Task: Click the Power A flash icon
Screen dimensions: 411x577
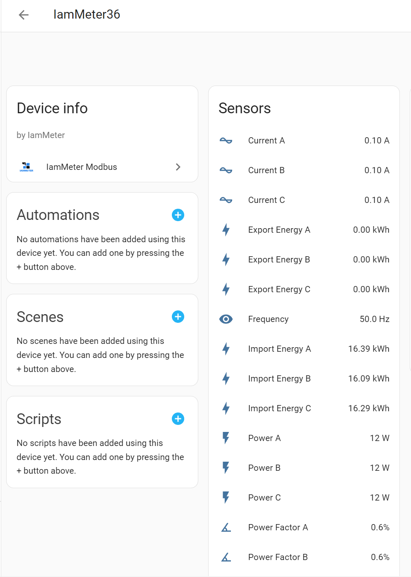Action: tap(226, 438)
